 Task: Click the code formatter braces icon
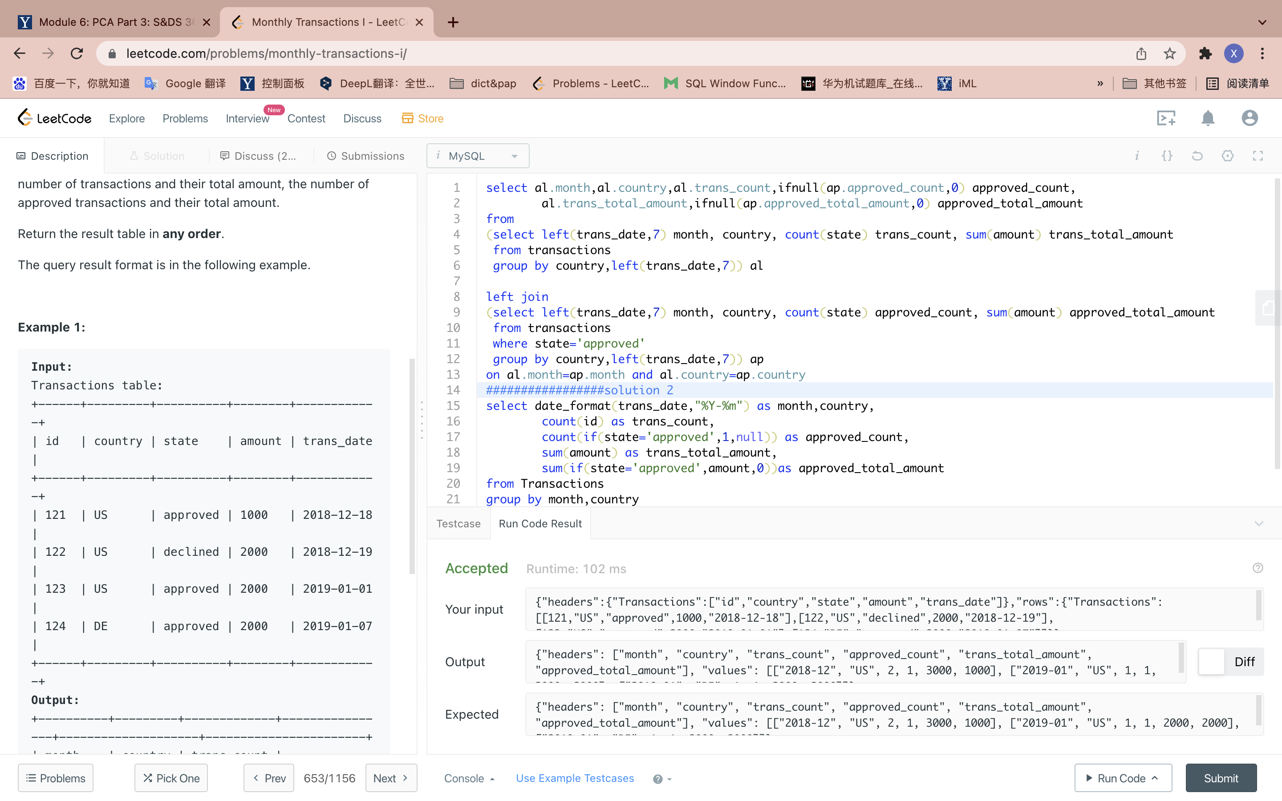(x=1167, y=156)
